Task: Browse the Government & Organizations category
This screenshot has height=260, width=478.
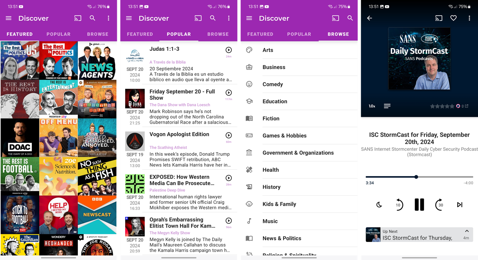Action: click(x=299, y=153)
